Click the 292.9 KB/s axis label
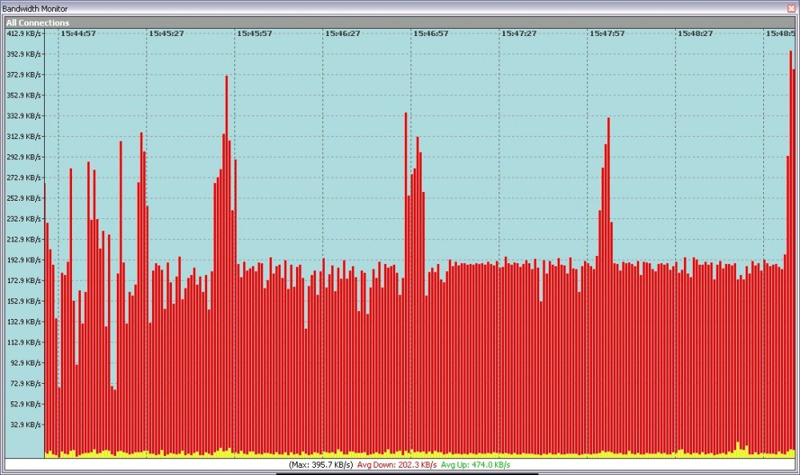Viewport: 800px width, 475px height. 23,157
